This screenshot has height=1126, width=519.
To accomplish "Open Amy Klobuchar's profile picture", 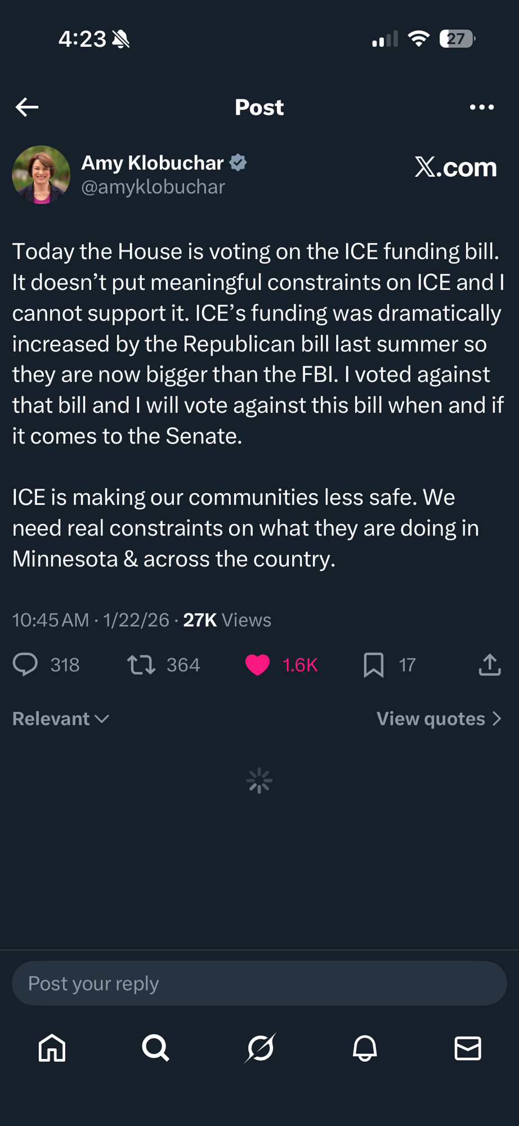I will point(41,175).
